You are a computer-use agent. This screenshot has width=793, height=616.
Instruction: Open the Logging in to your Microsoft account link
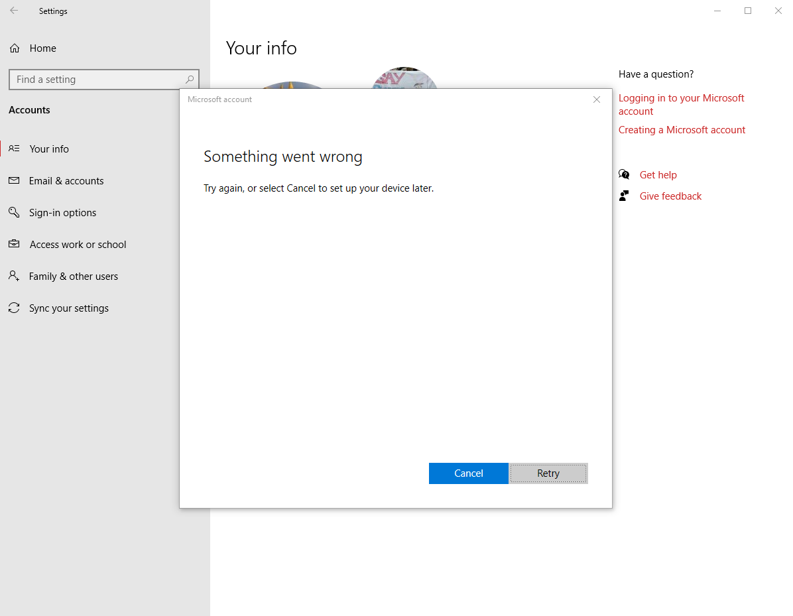click(x=681, y=104)
